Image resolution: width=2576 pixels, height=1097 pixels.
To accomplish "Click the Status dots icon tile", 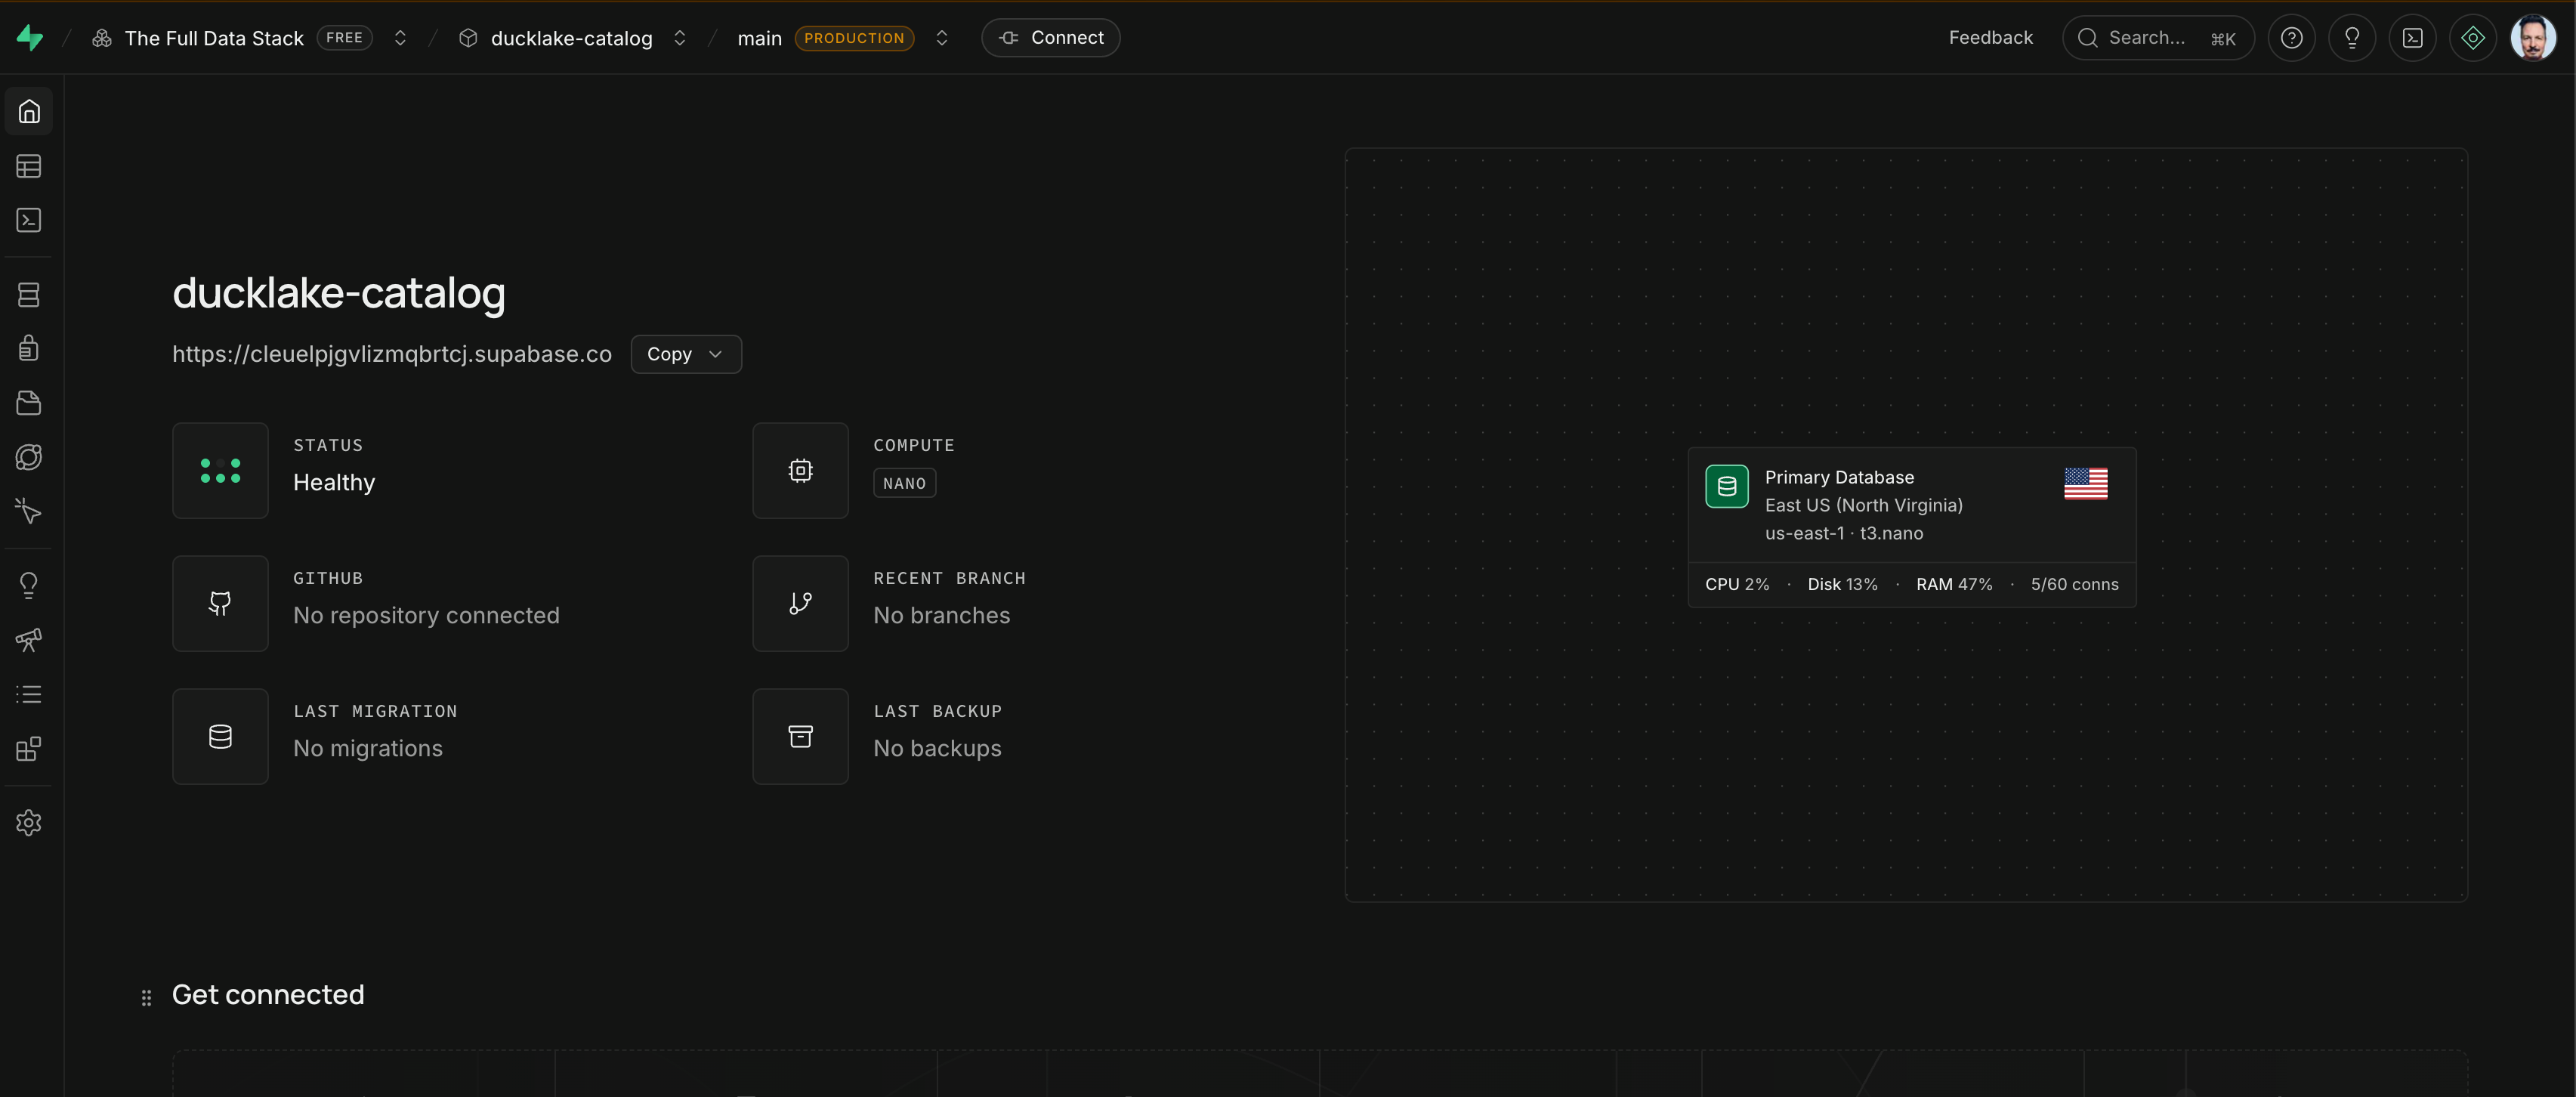I will click(x=220, y=470).
